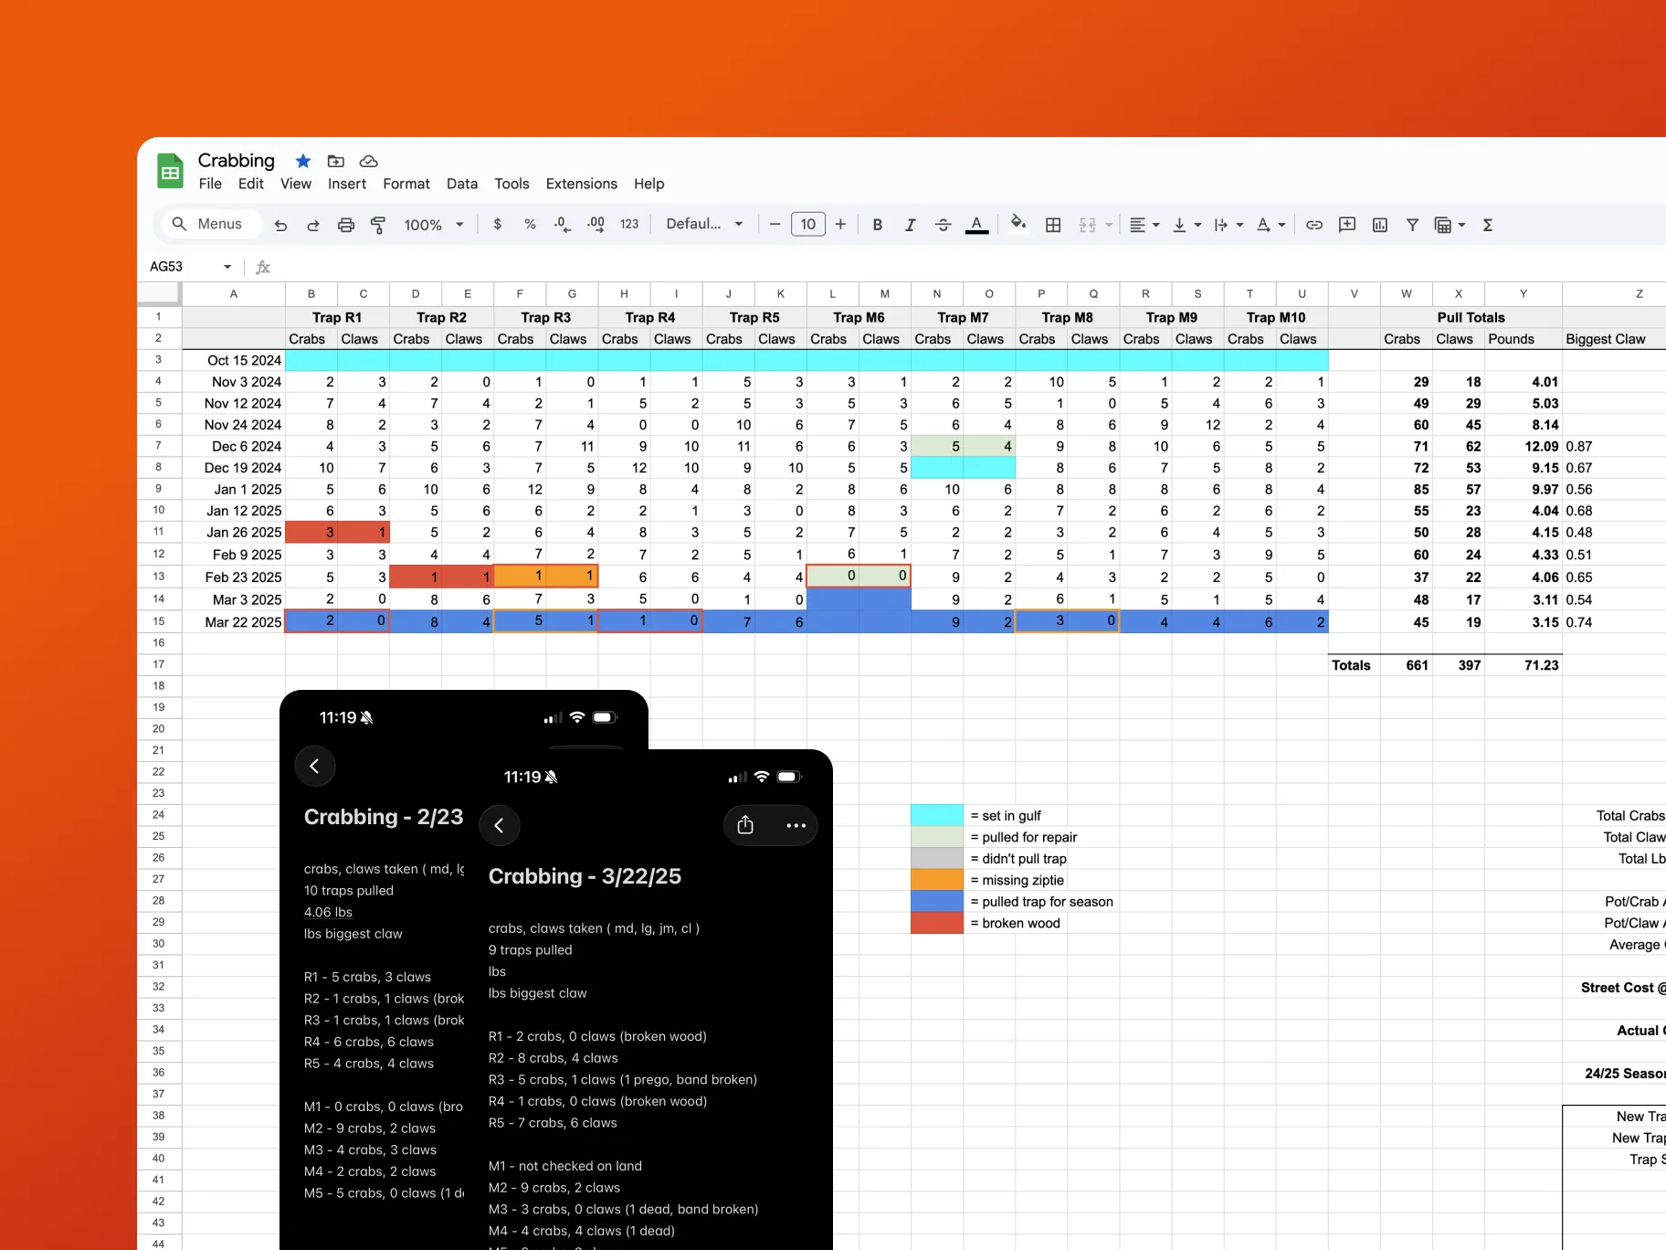Image resolution: width=1666 pixels, height=1250 pixels.
Task: Toggle bold formatting
Action: (x=877, y=225)
